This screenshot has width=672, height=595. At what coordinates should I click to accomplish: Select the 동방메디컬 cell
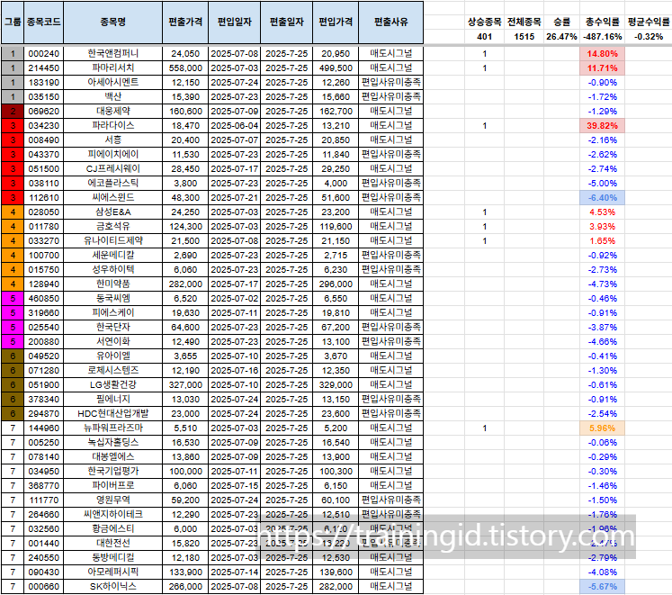113,558
